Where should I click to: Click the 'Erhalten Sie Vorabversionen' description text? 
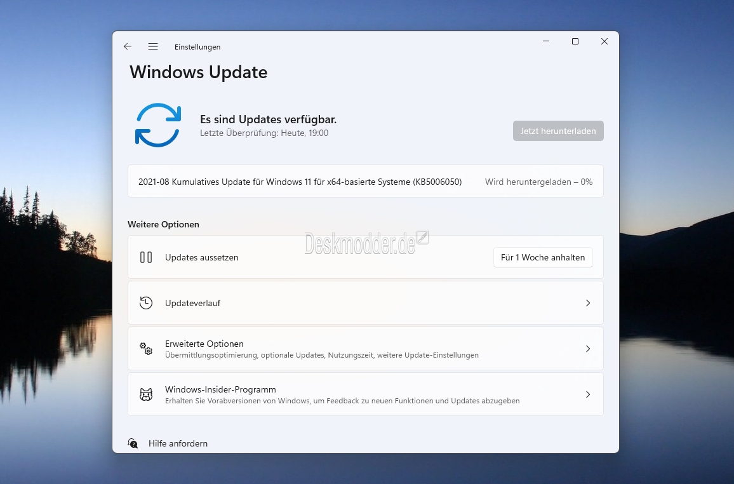click(342, 401)
